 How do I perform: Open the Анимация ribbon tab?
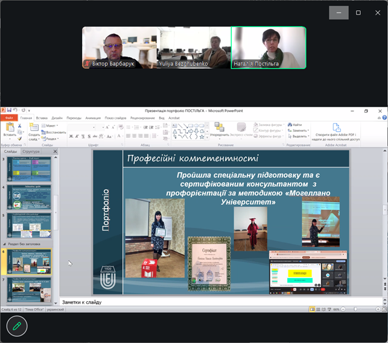coord(93,118)
